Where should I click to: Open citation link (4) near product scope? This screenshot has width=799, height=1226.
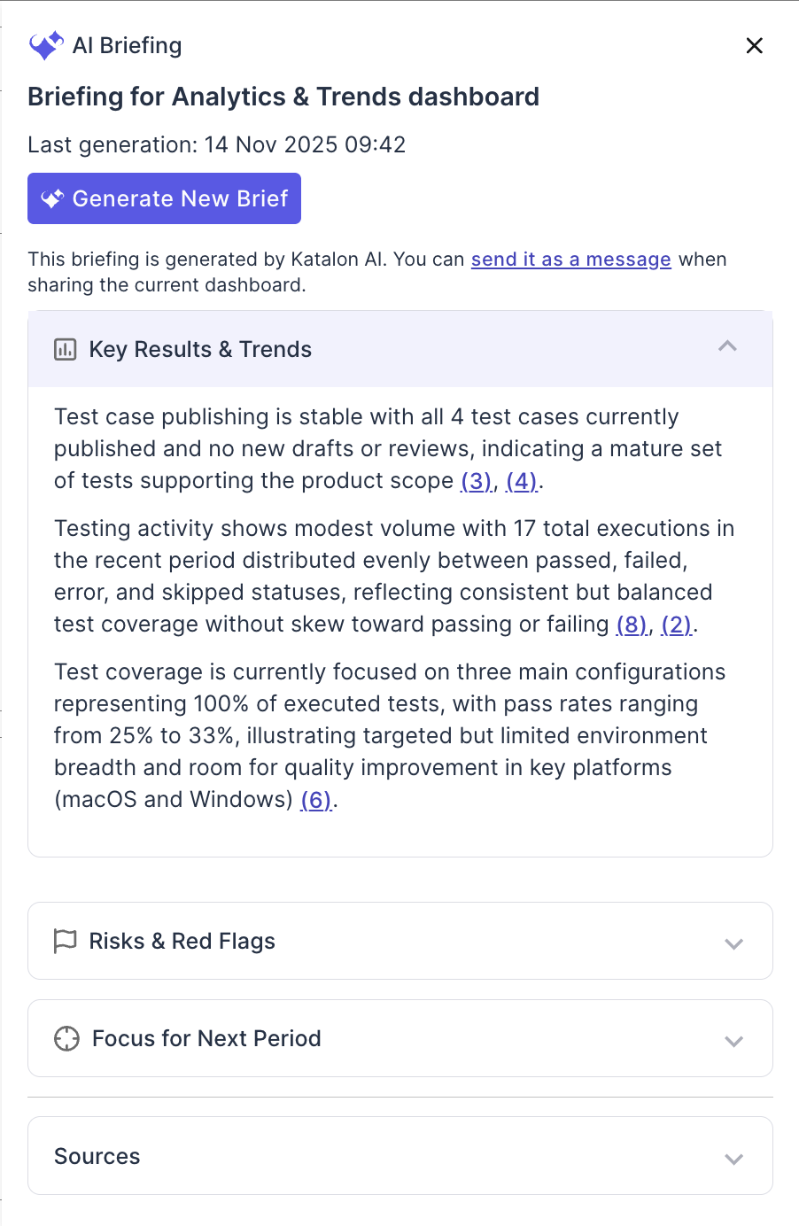pos(521,480)
